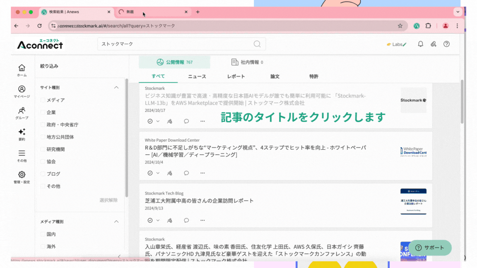Go to My Page (マイページ) in sidebar

[22, 91]
